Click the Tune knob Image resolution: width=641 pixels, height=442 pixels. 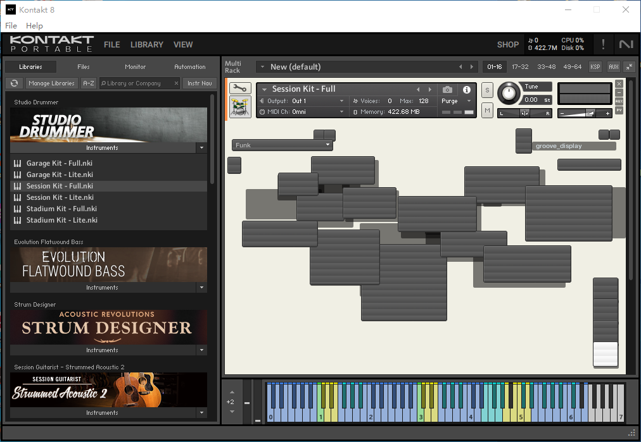pyautogui.click(x=509, y=93)
